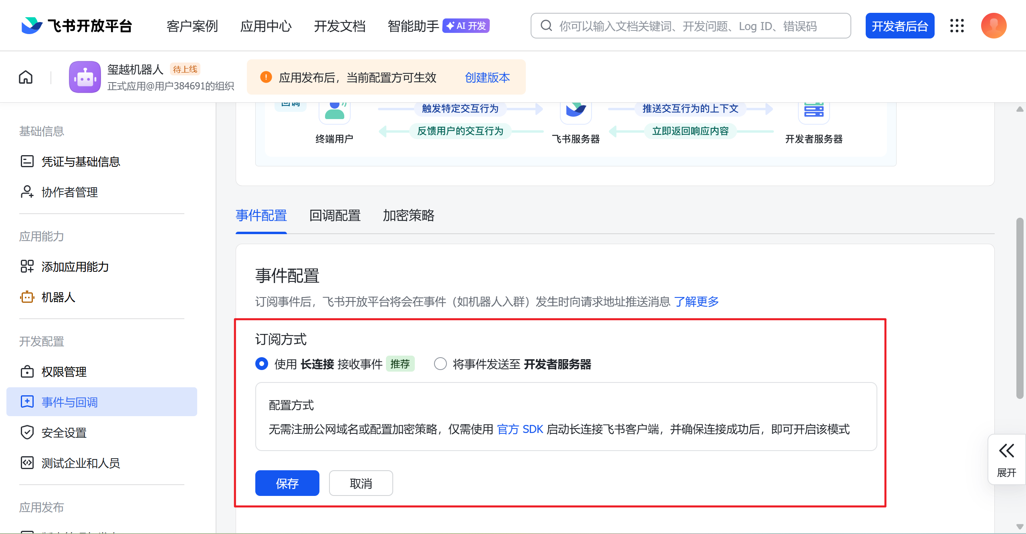Switch to the 加密策略 tab

tap(408, 216)
